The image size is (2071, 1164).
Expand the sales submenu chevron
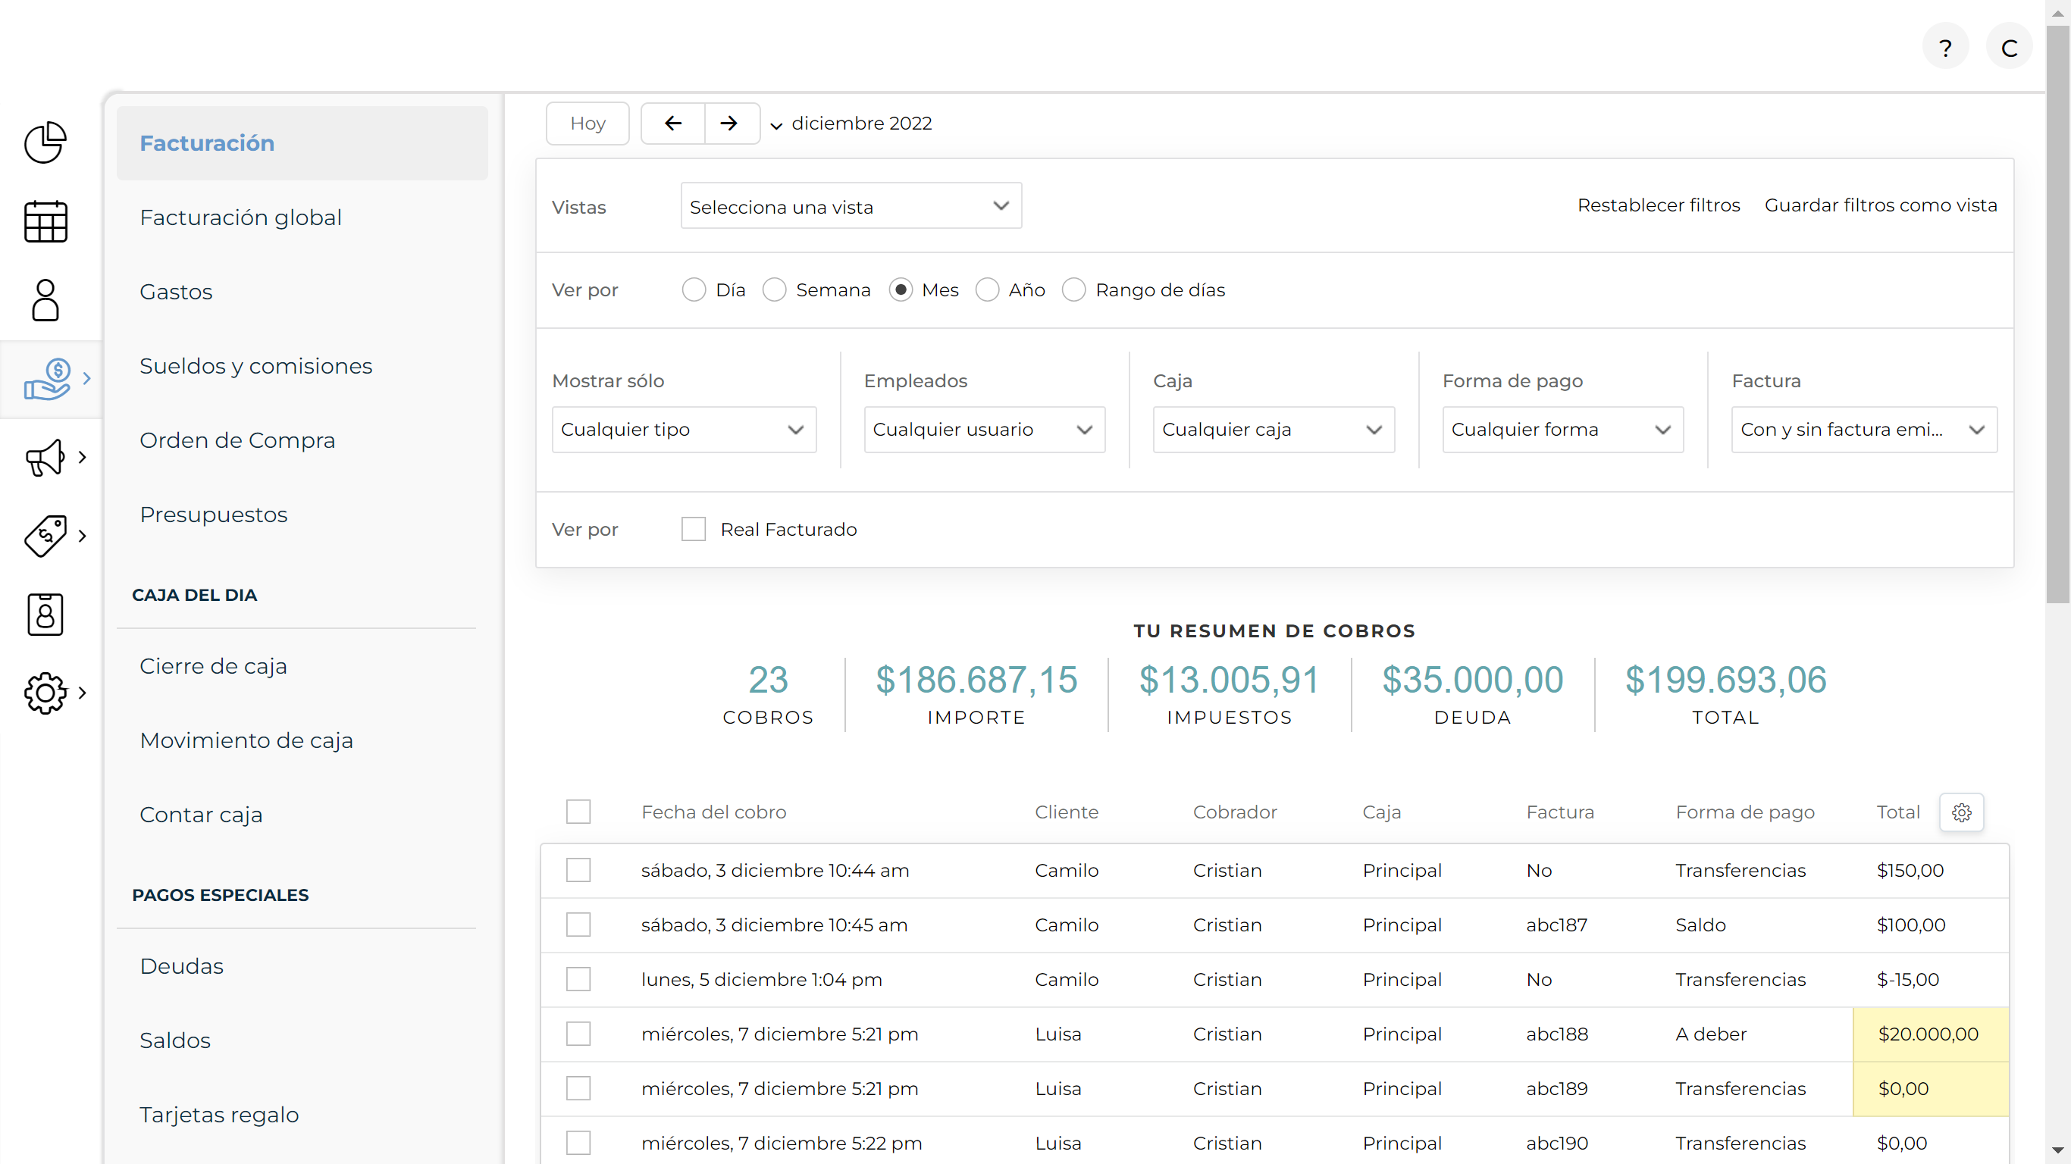(87, 379)
